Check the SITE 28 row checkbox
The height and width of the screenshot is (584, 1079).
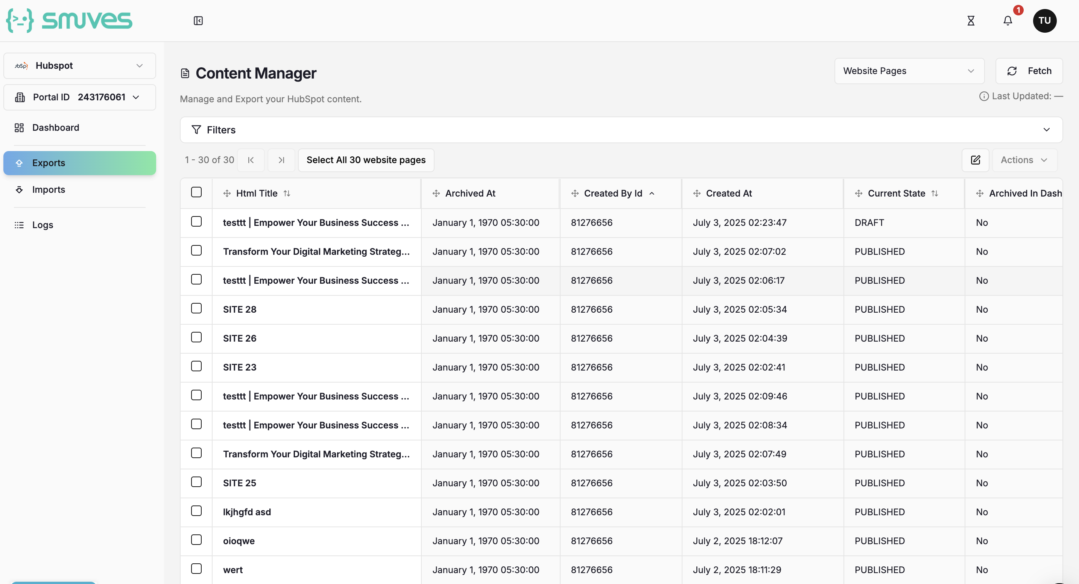196,308
